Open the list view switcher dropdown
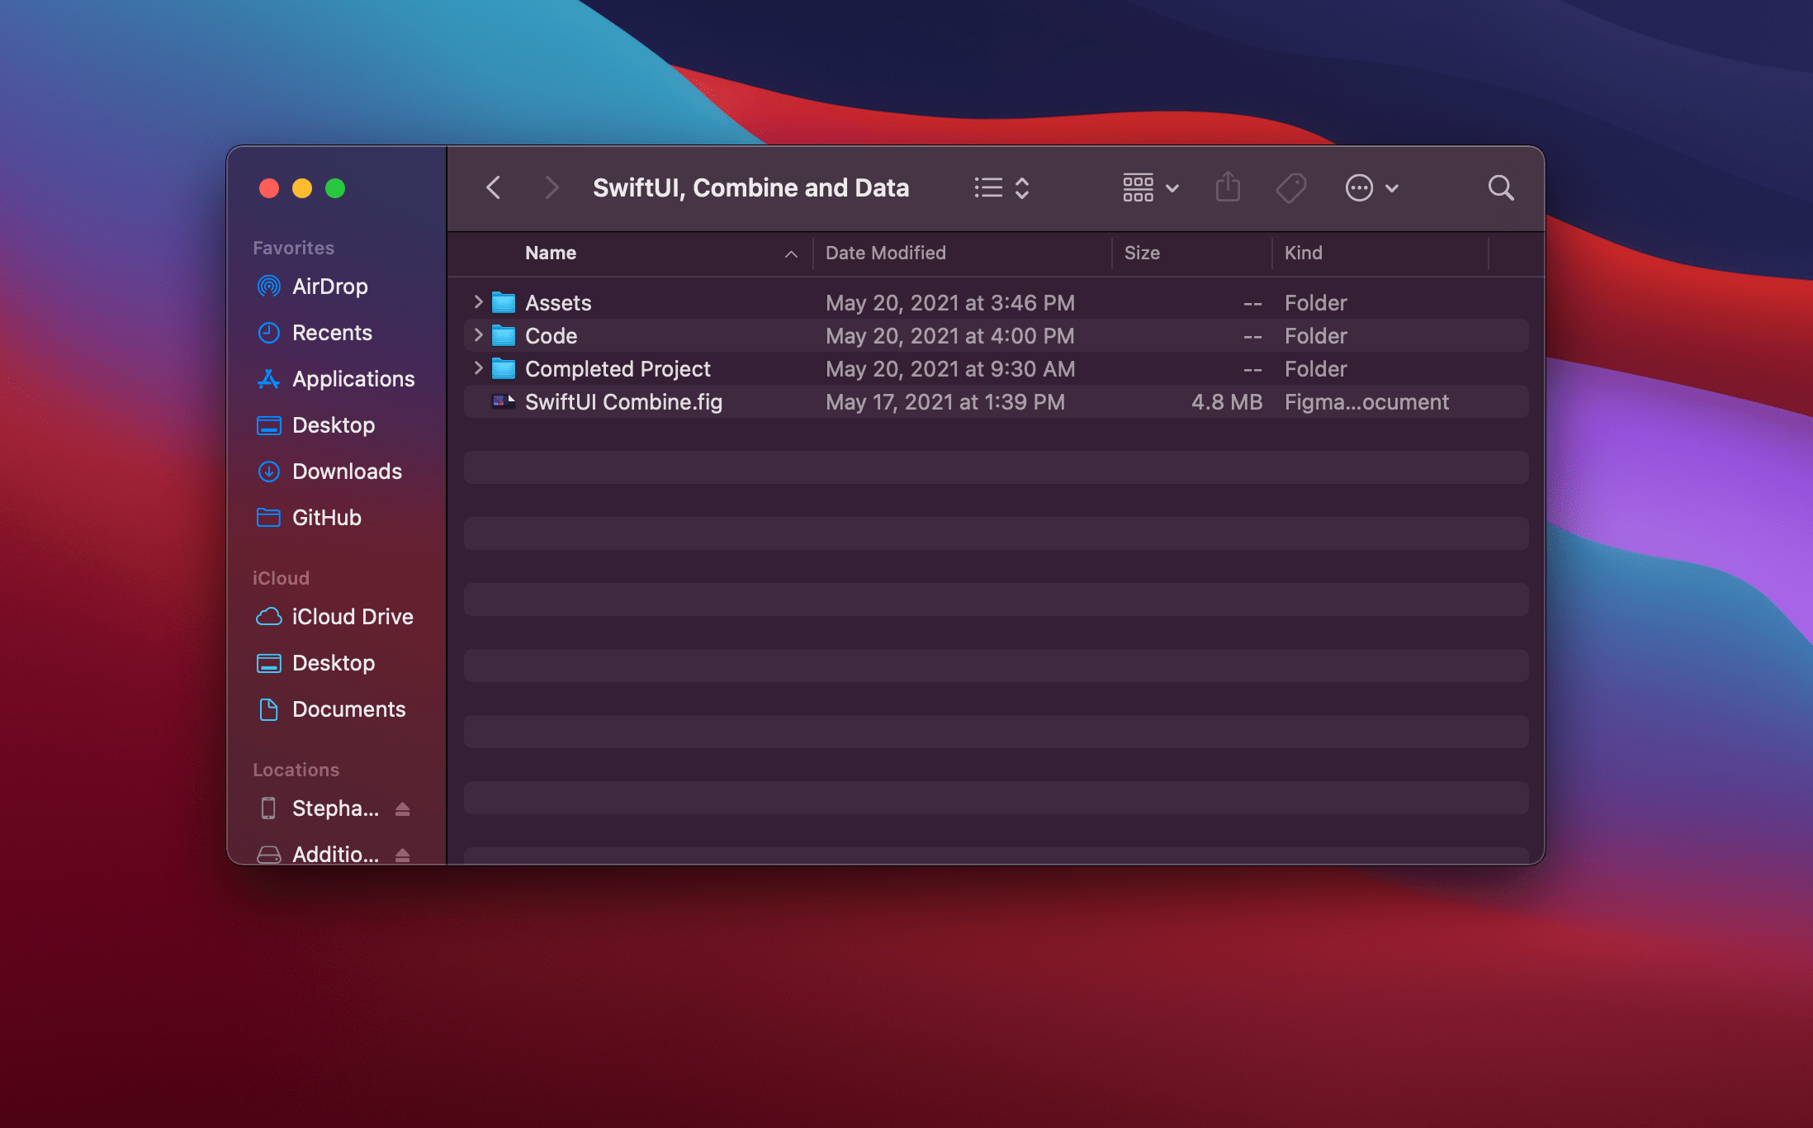Image resolution: width=1813 pixels, height=1128 pixels. pyautogui.click(x=1001, y=188)
